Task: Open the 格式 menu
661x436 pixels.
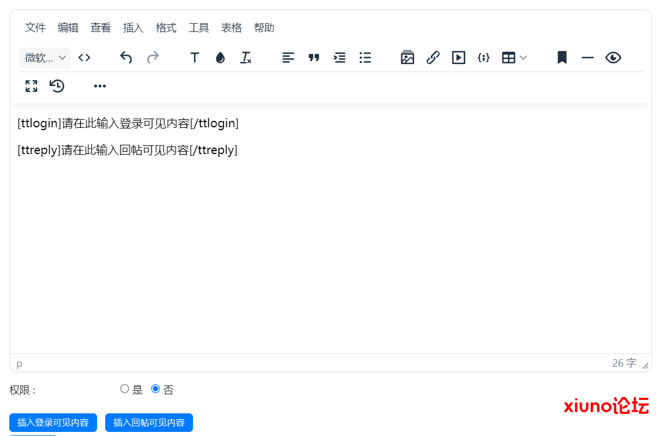Action: [166, 28]
